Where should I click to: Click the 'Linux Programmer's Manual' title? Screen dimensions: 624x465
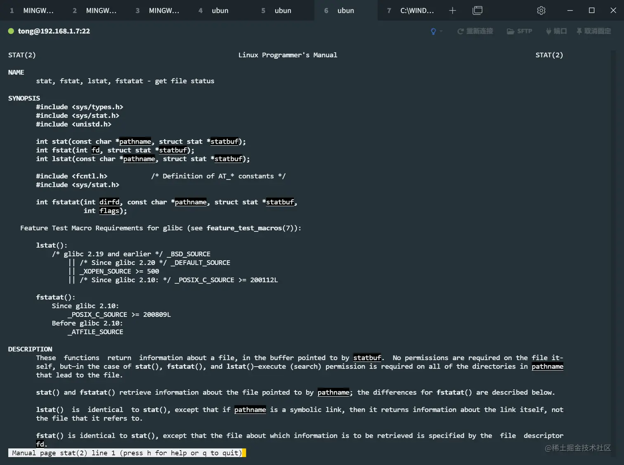click(288, 55)
